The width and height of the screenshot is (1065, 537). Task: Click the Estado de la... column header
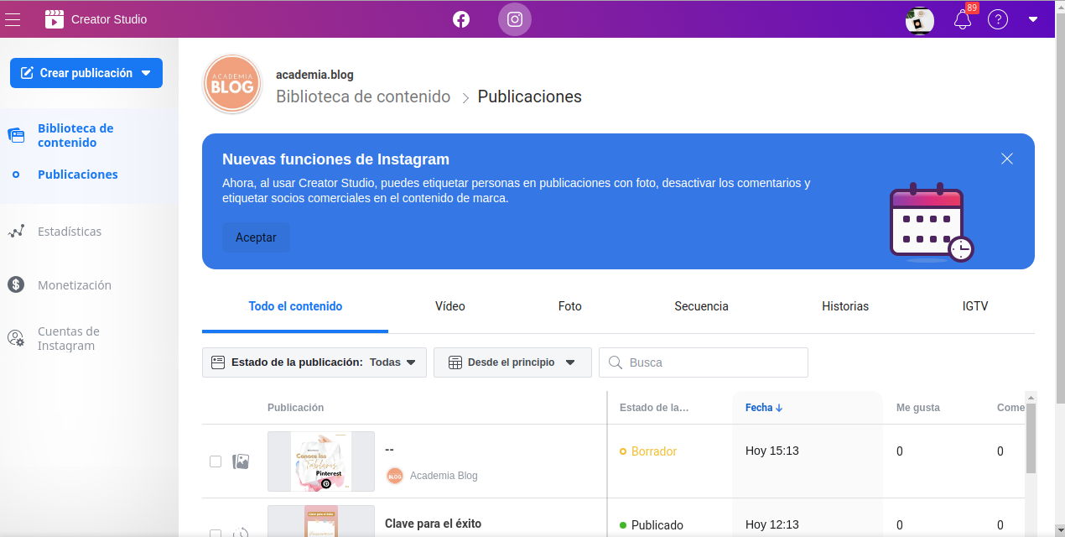(x=654, y=408)
